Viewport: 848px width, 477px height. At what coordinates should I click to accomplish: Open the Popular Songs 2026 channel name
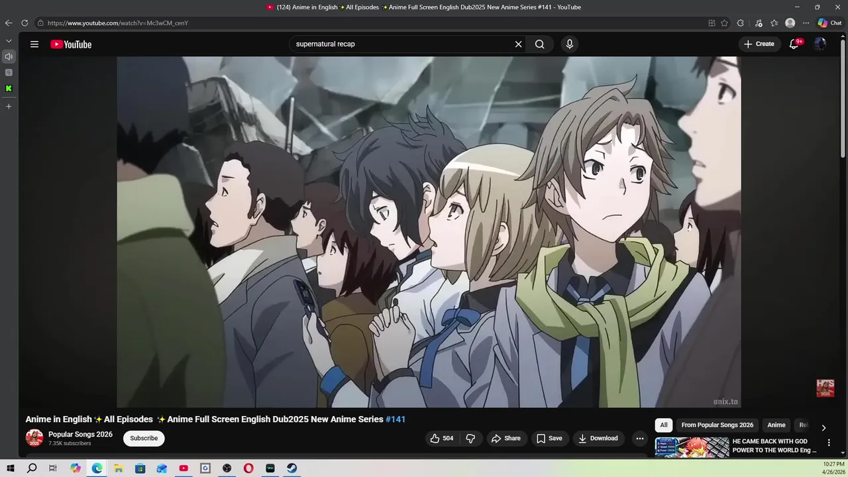click(80, 435)
